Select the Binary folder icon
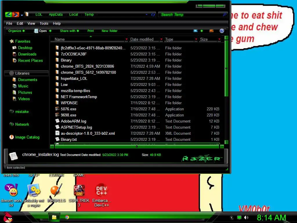The width and height of the screenshot is (297, 223). coord(57,60)
